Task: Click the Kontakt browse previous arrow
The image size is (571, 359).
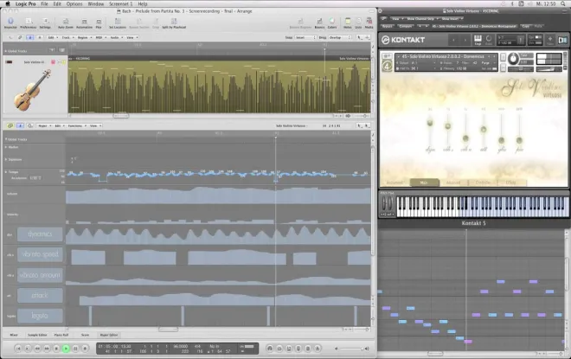Action: pos(453,40)
